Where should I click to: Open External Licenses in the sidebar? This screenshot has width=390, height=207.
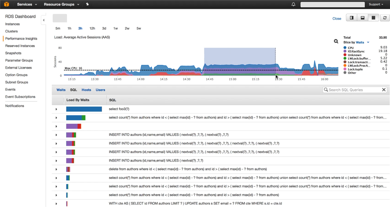[x=18, y=67]
